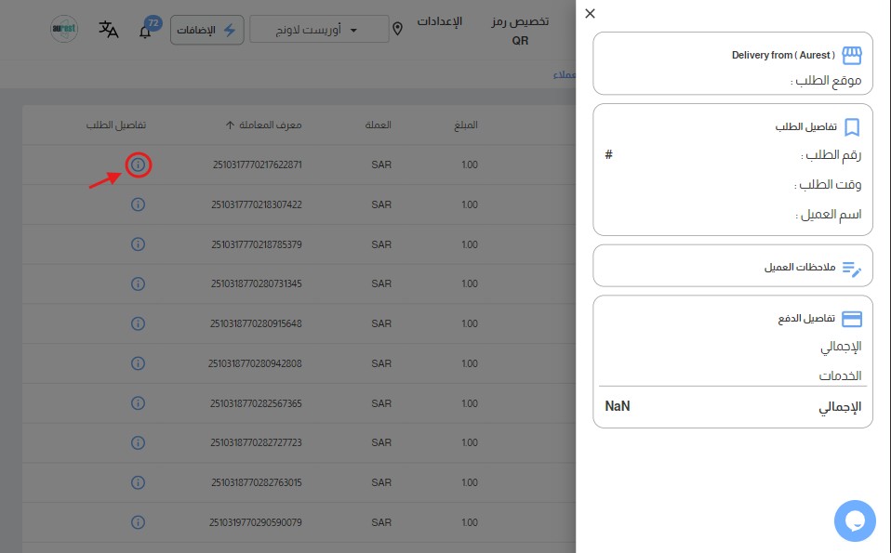Viewport: 891px width, 553px height.
Task: Click info icon for transaction 2510317770217622871
Action: point(138,165)
